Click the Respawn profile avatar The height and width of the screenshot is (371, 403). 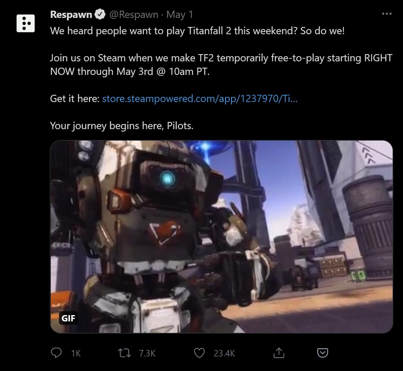pos(25,24)
